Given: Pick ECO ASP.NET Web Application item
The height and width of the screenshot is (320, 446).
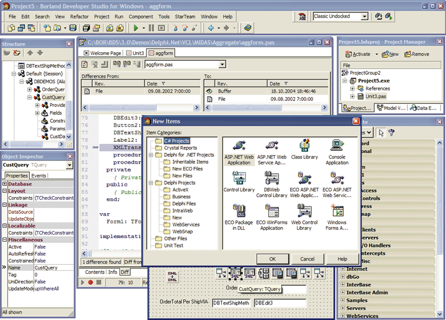Looking at the screenshot, I should coord(304,185).
